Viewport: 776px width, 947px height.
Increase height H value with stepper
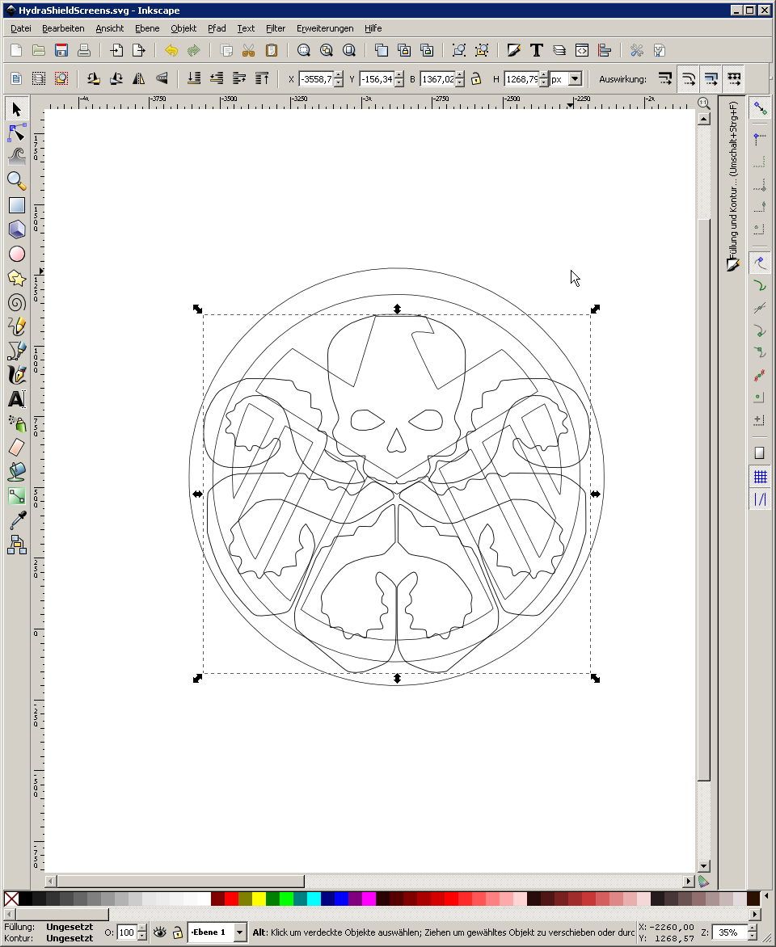(544, 75)
